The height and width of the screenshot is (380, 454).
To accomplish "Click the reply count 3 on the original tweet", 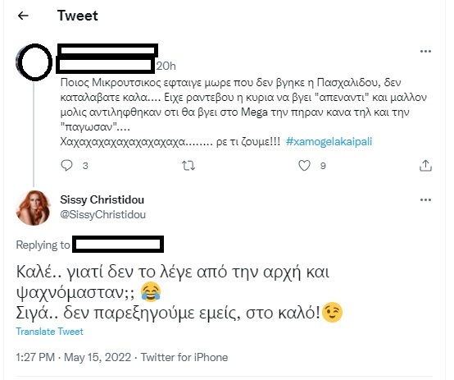I will (85, 166).
